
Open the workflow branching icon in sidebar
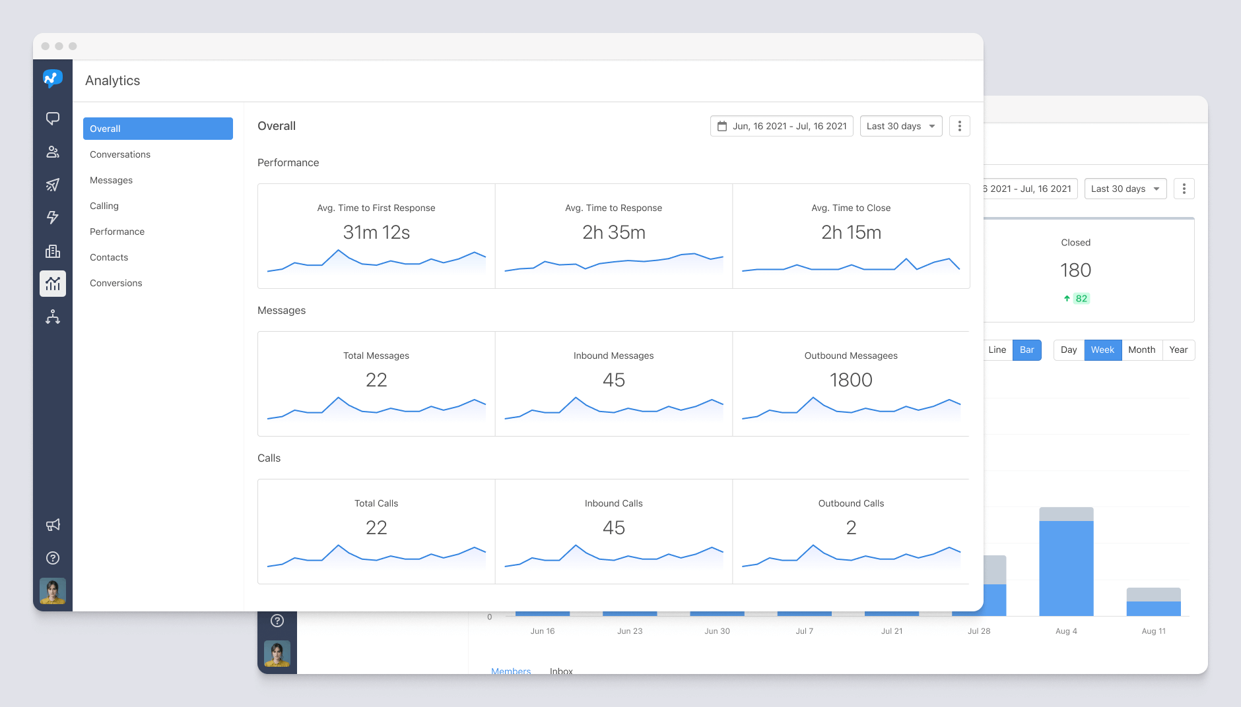pyautogui.click(x=53, y=317)
